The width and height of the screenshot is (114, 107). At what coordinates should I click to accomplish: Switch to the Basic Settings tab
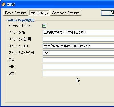16,13
